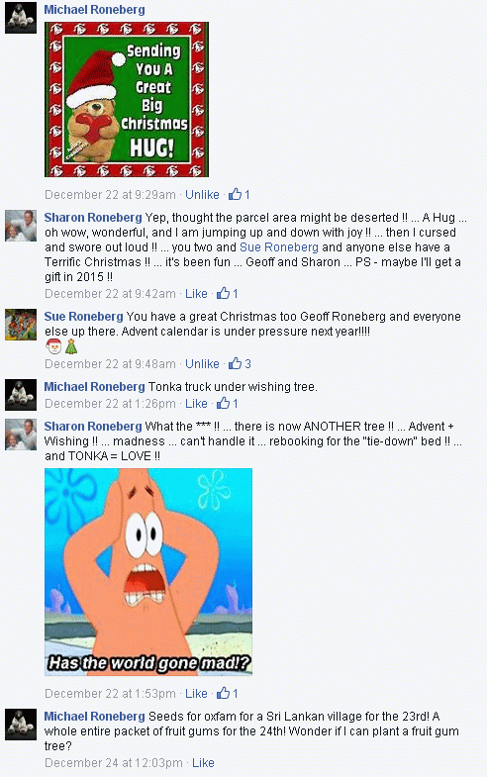Click the December 22 at 1:53pm timestamp
This screenshot has height=777, width=487.
(x=110, y=694)
